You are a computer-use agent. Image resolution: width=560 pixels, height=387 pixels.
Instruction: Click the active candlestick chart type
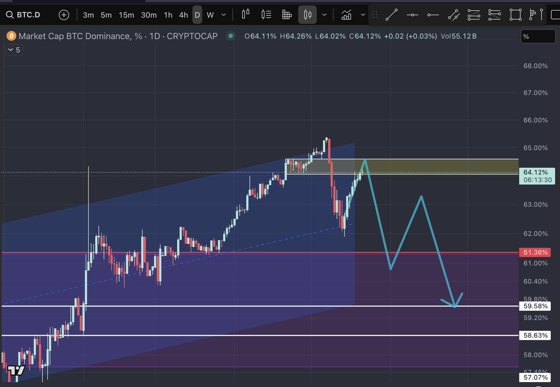pos(307,15)
